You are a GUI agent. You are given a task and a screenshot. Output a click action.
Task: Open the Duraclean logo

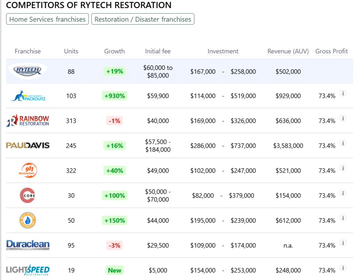28,245
